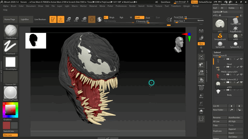This screenshot has height=139, width=248.
Task: Open the Zplugin menu
Action: point(186,6)
